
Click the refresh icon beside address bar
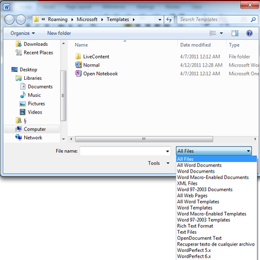pyautogui.click(x=169, y=20)
